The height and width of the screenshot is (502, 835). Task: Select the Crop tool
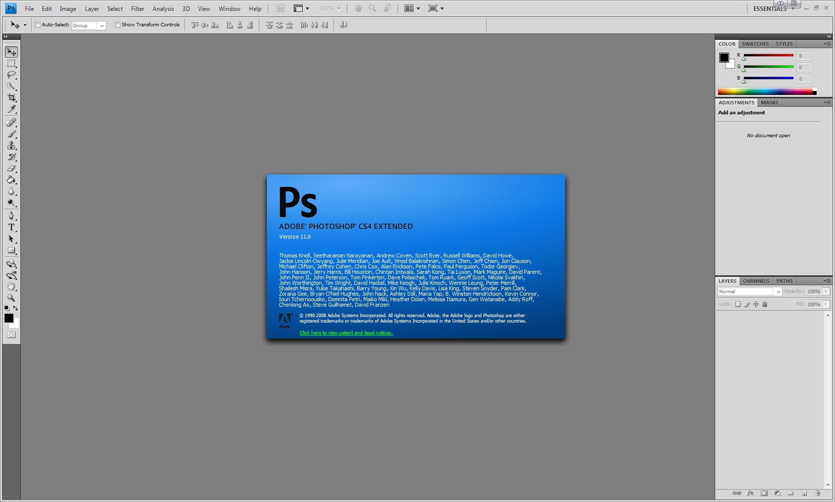pyautogui.click(x=11, y=98)
